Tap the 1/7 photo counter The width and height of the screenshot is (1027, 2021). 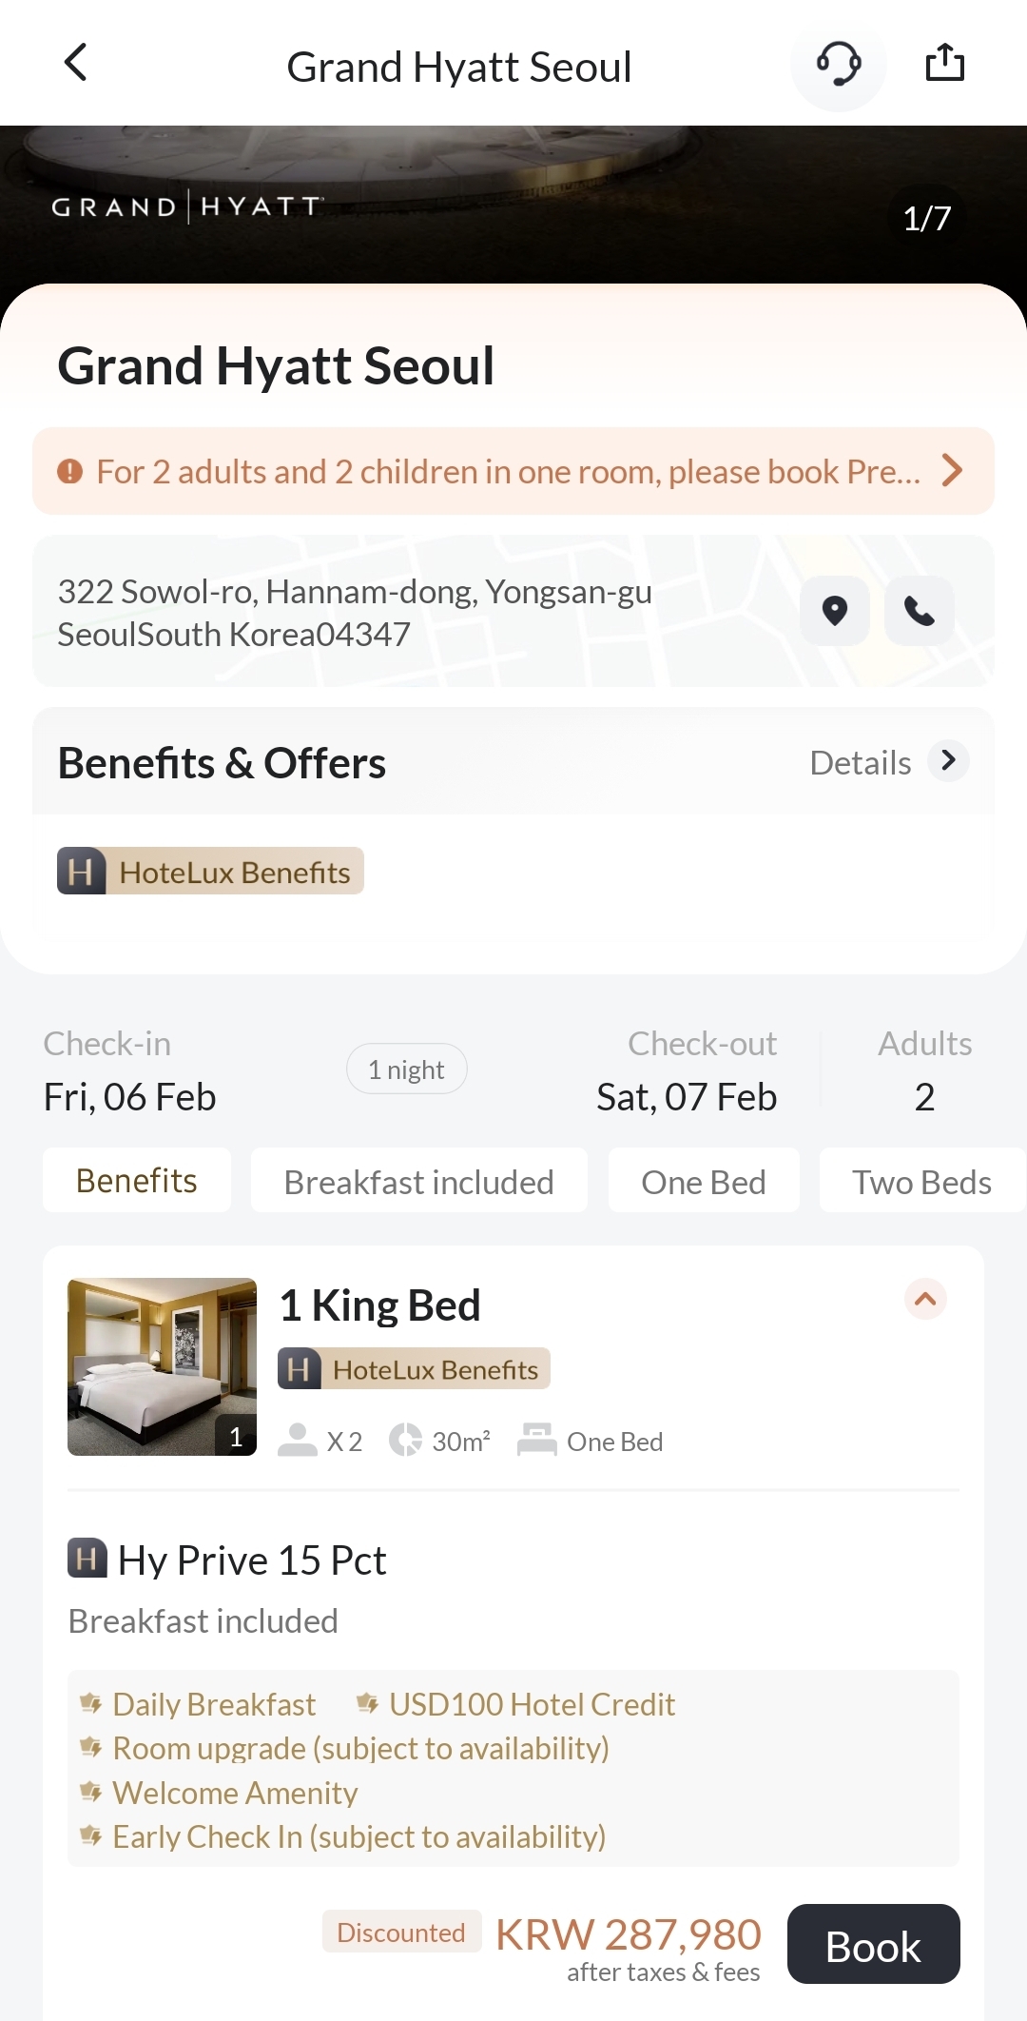pos(926,219)
